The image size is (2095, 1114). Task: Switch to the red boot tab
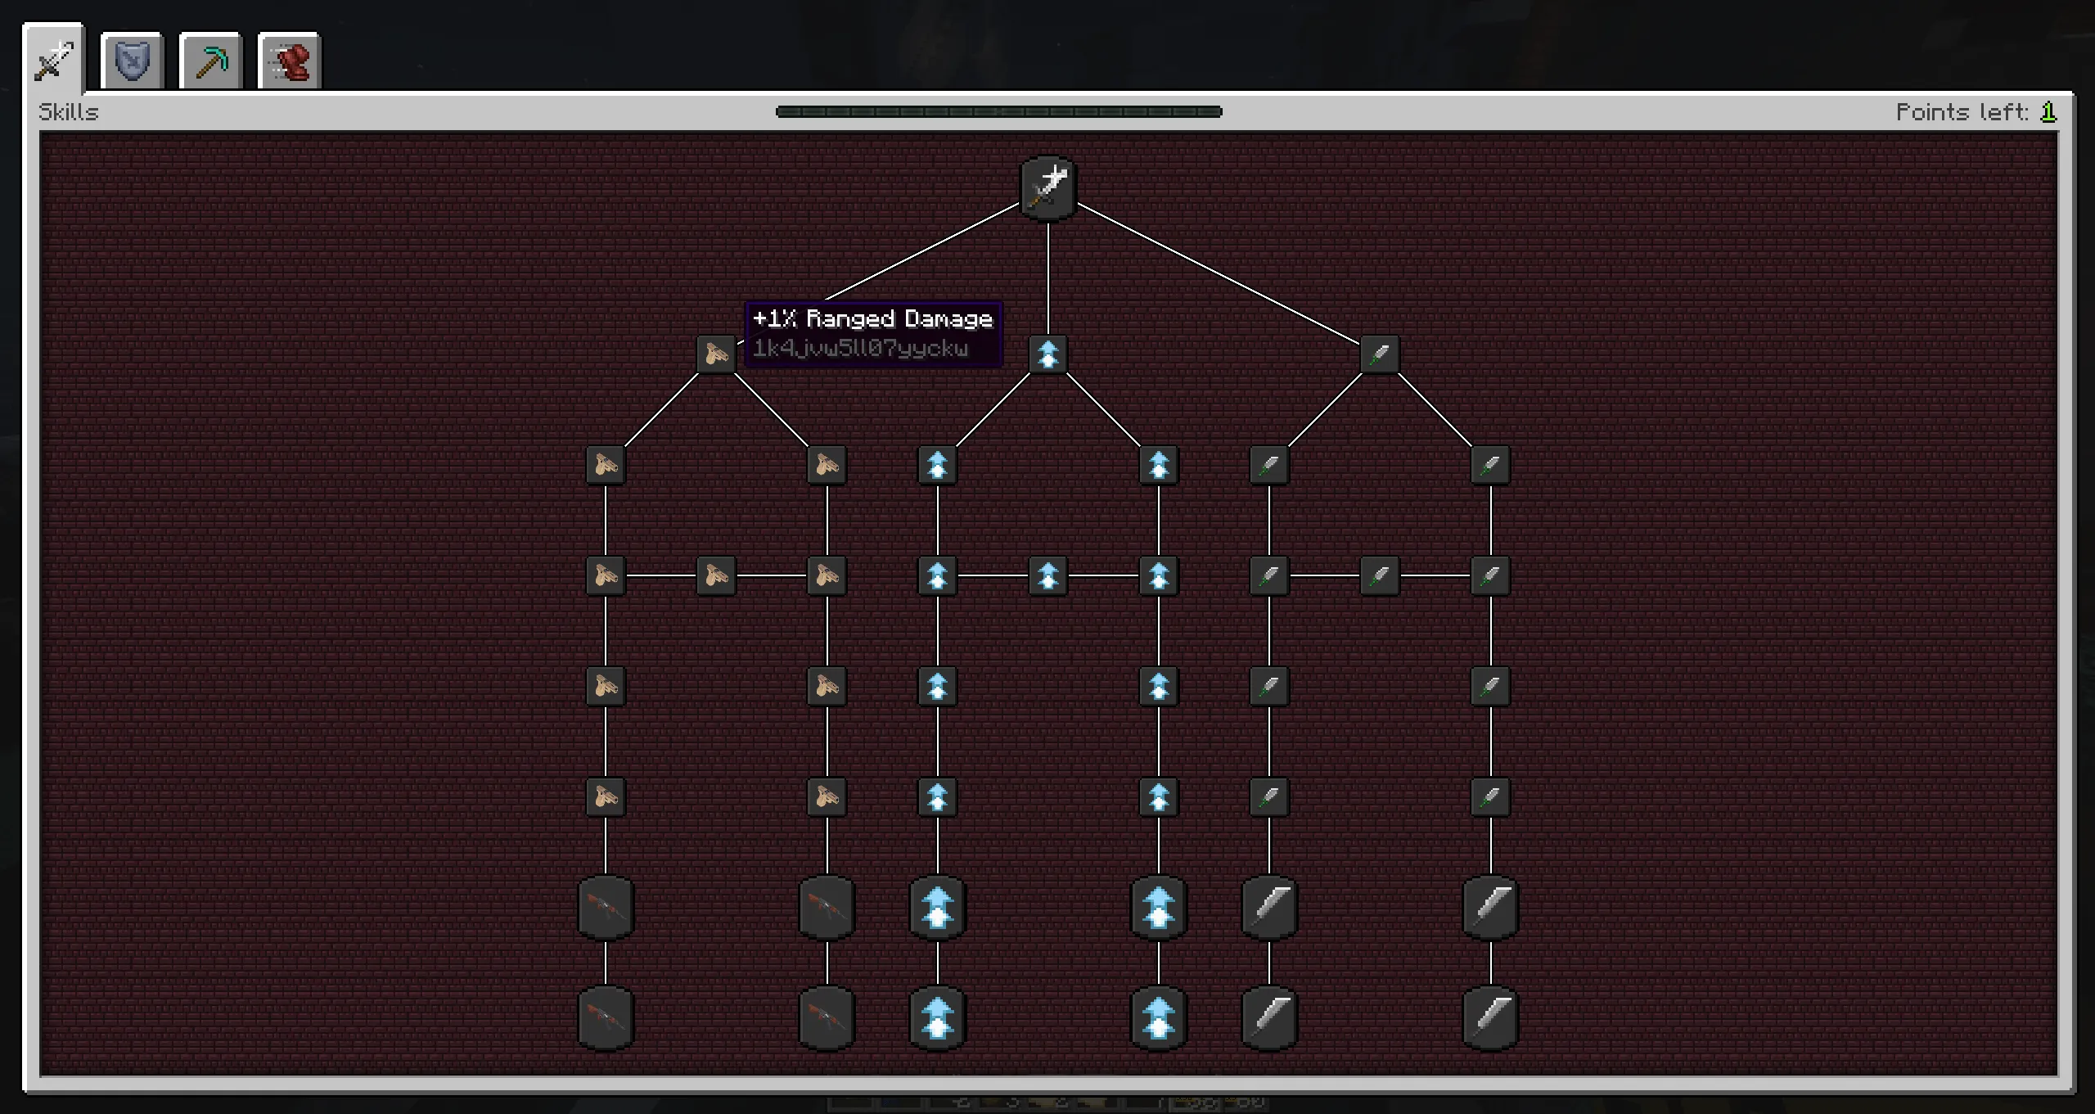[290, 61]
